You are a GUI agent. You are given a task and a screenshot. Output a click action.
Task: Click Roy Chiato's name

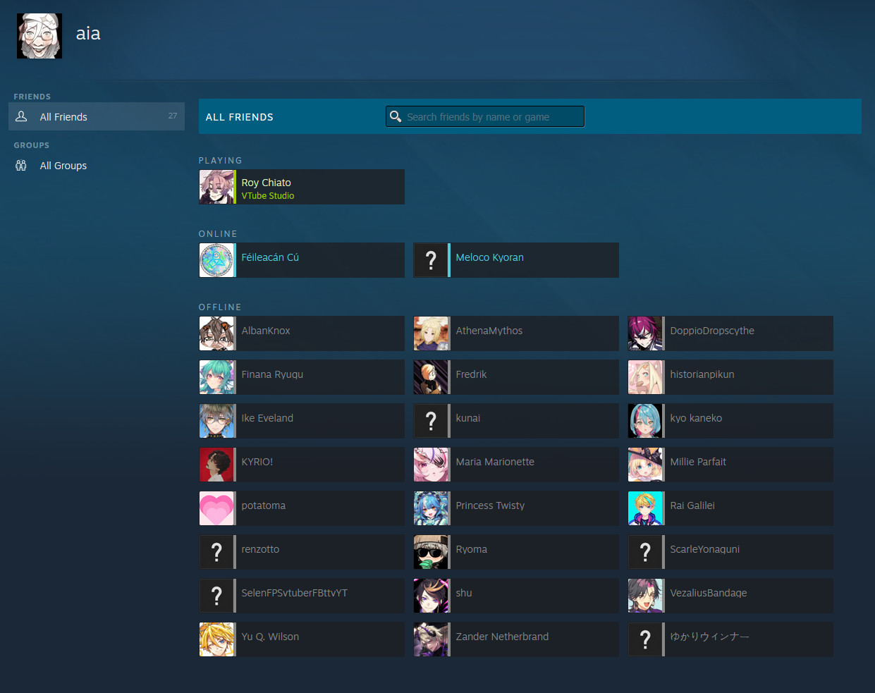click(x=266, y=183)
